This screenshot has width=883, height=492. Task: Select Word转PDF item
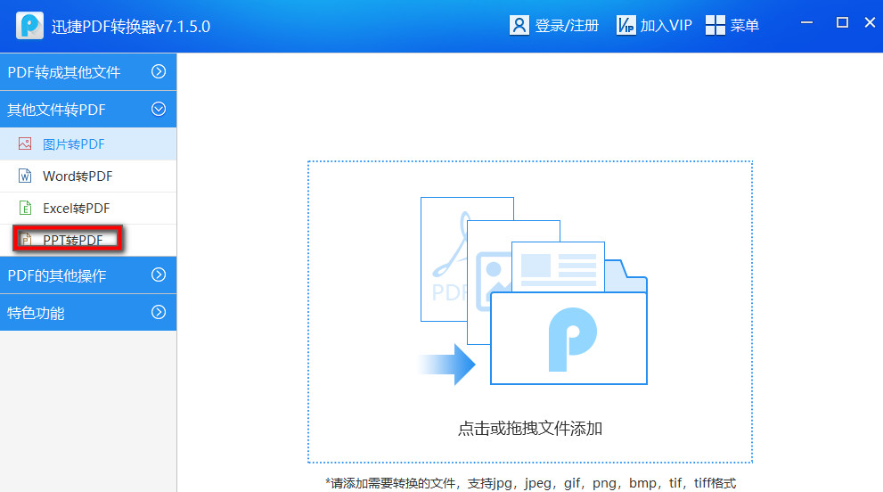pyautogui.click(x=88, y=176)
